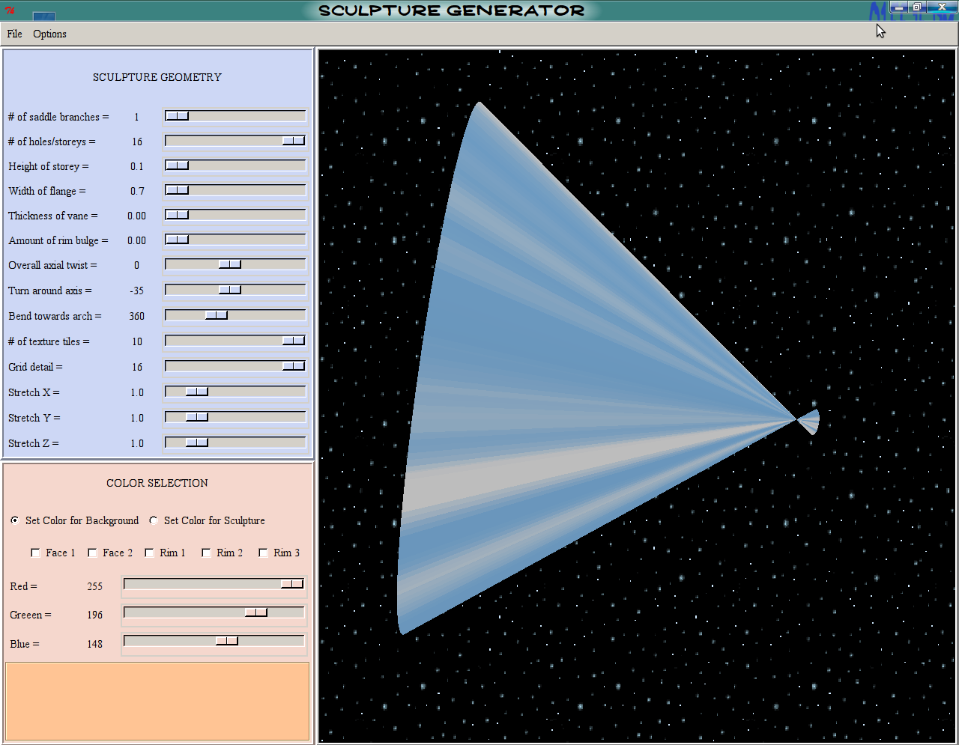Screen dimensions: 959x745
Task: Click the Width of flange slider
Action: [x=235, y=190]
